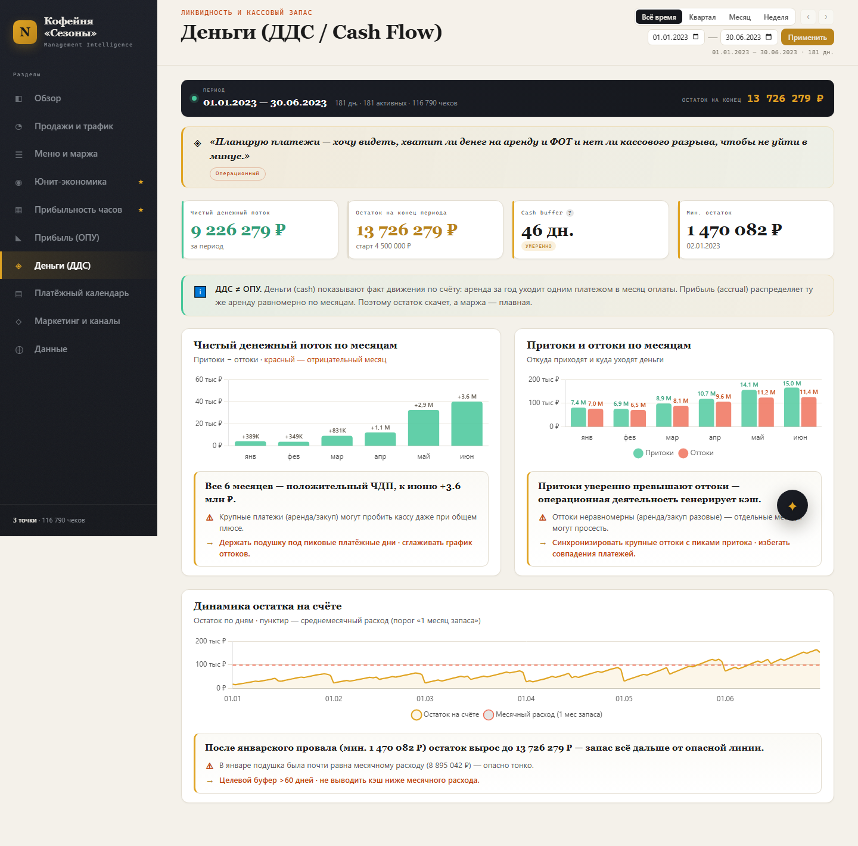Open Маркетинг и каналы section
The height and width of the screenshot is (846, 858).
[79, 321]
